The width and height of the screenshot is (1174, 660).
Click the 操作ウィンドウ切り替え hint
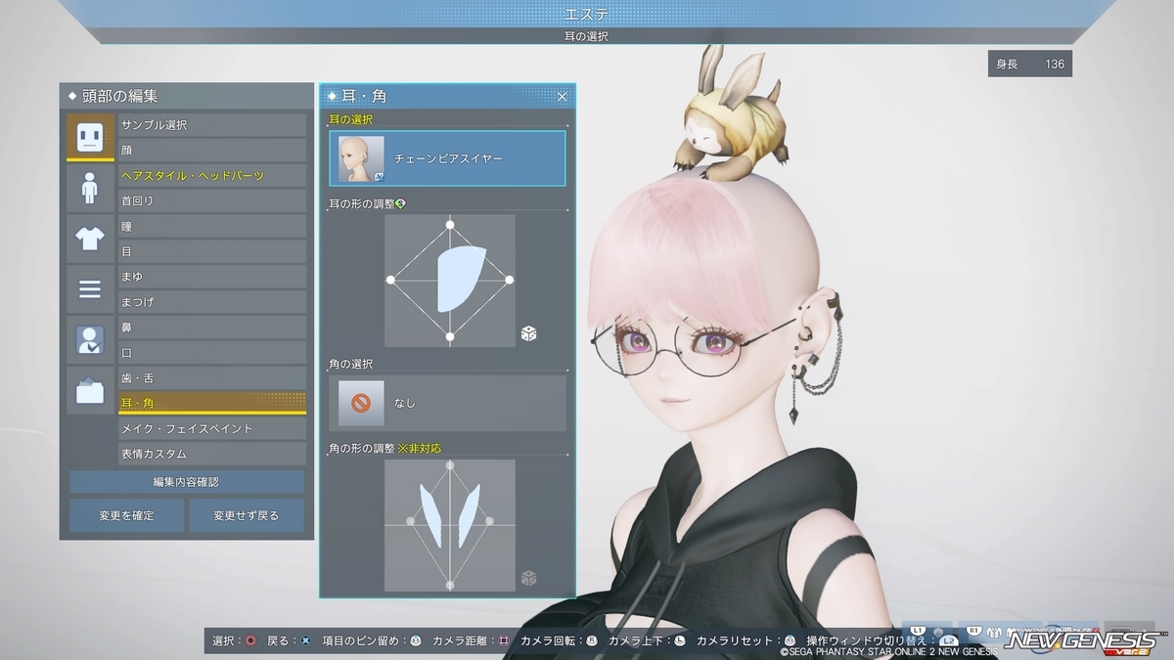(x=881, y=641)
